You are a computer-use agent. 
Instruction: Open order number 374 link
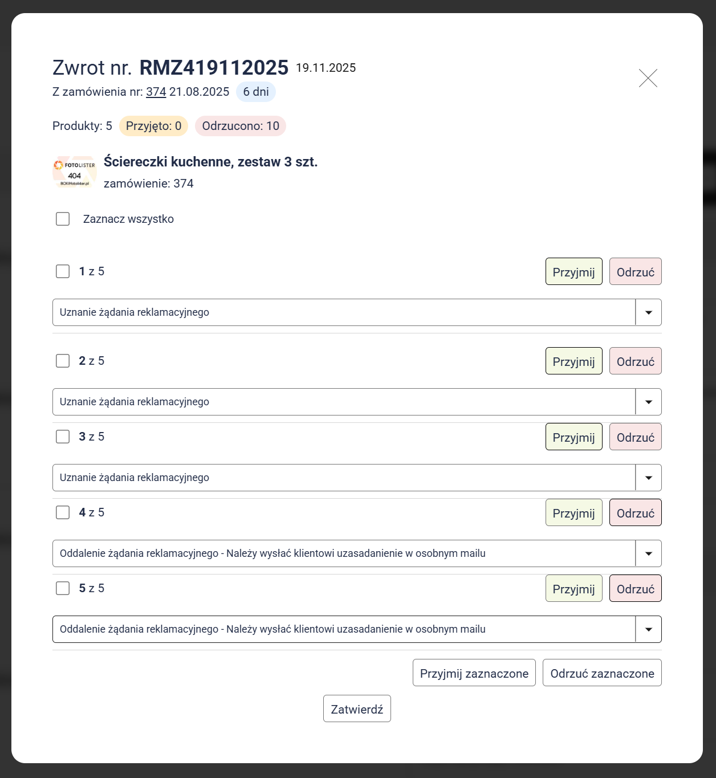(x=156, y=92)
